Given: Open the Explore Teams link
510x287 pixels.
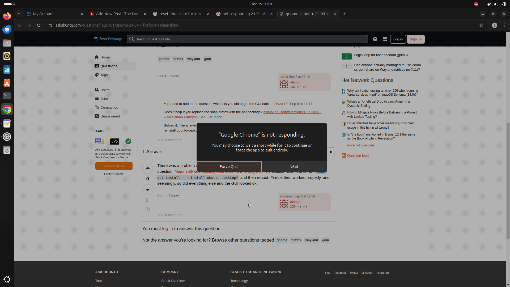Looking at the screenshot, I should (114, 174).
